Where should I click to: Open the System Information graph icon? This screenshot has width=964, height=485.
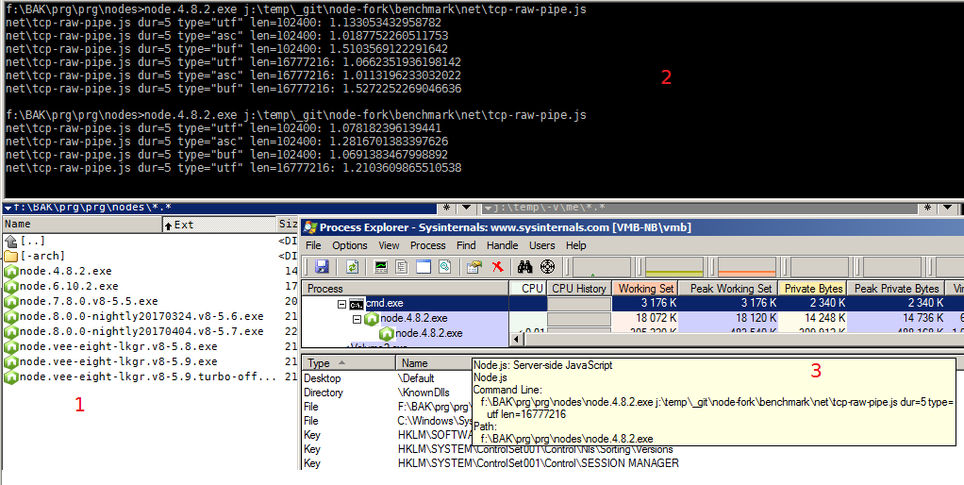(381, 267)
